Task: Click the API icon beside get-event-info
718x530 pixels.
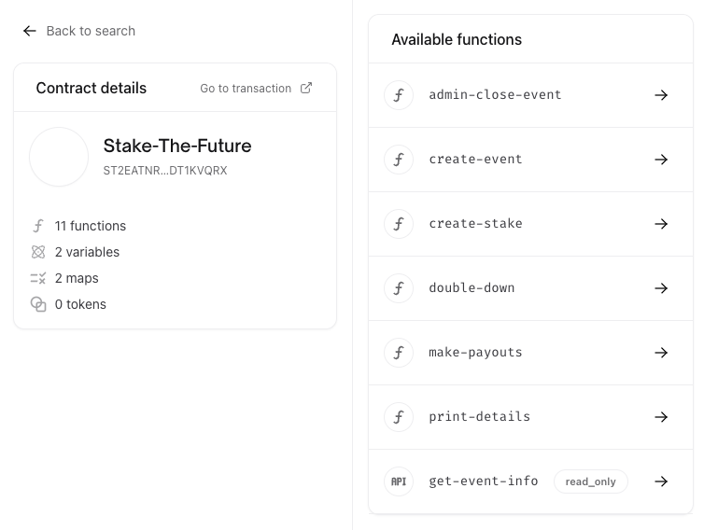Action: (399, 481)
